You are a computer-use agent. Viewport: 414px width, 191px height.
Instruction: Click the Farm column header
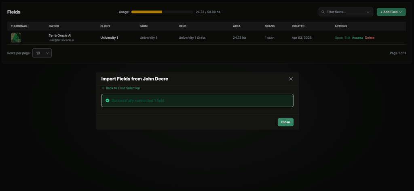pyautogui.click(x=144, y=26)
